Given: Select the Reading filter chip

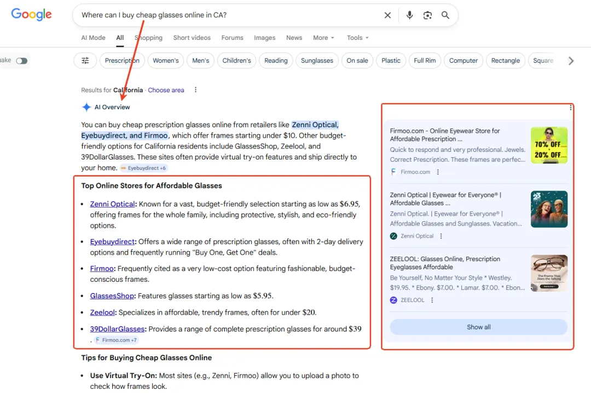Looking at the screenshot, I should 276,61.
